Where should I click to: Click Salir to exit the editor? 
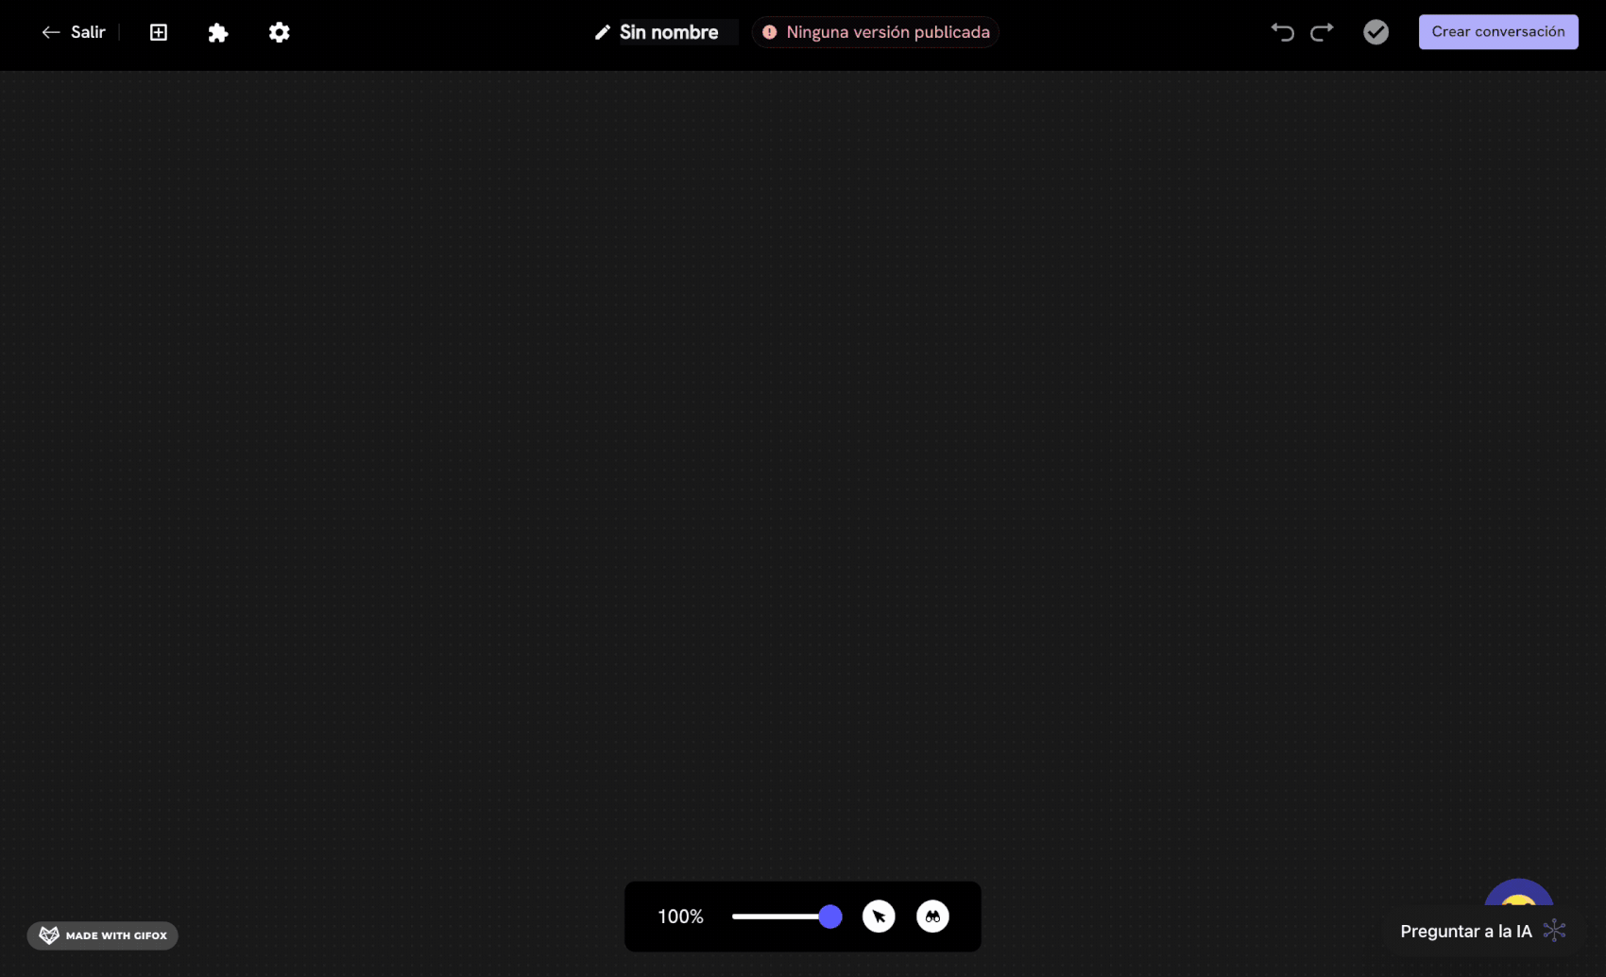pyautogui.click(x=88, y=31)
